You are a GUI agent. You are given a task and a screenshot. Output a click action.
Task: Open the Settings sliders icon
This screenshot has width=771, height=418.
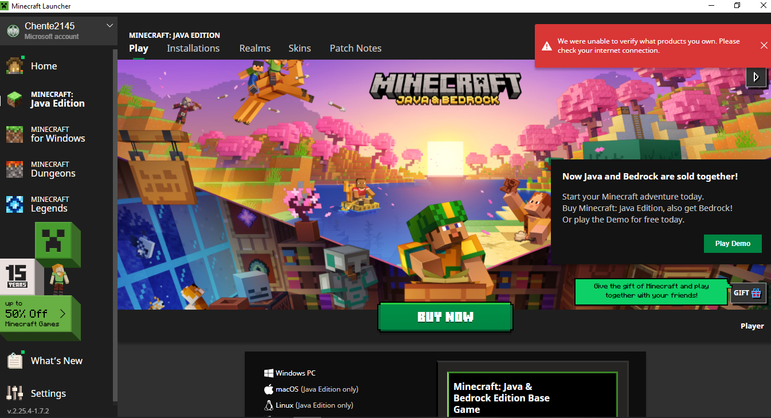click(x=14, y=393)
